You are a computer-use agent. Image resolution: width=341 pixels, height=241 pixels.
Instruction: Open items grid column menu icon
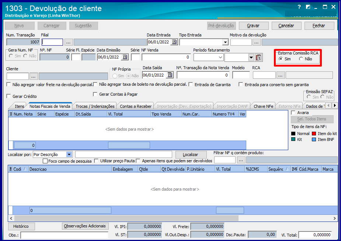point(10,169)
